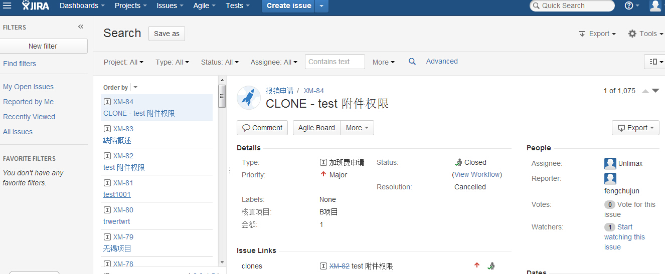Open the Dashboards menu
The height and width of the screenshot is (274, 665).
pyautogui.click(x=82, y=6)
